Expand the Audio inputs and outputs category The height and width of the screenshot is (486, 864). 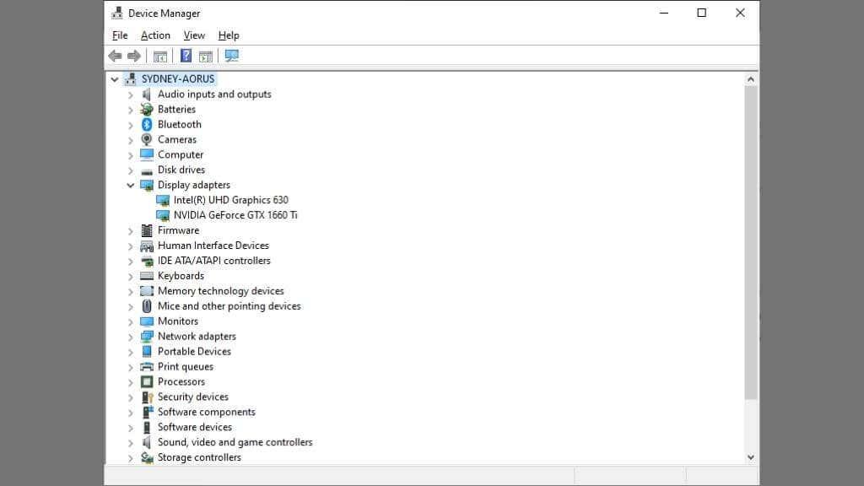pyautogui.click(x=131, y=94)
